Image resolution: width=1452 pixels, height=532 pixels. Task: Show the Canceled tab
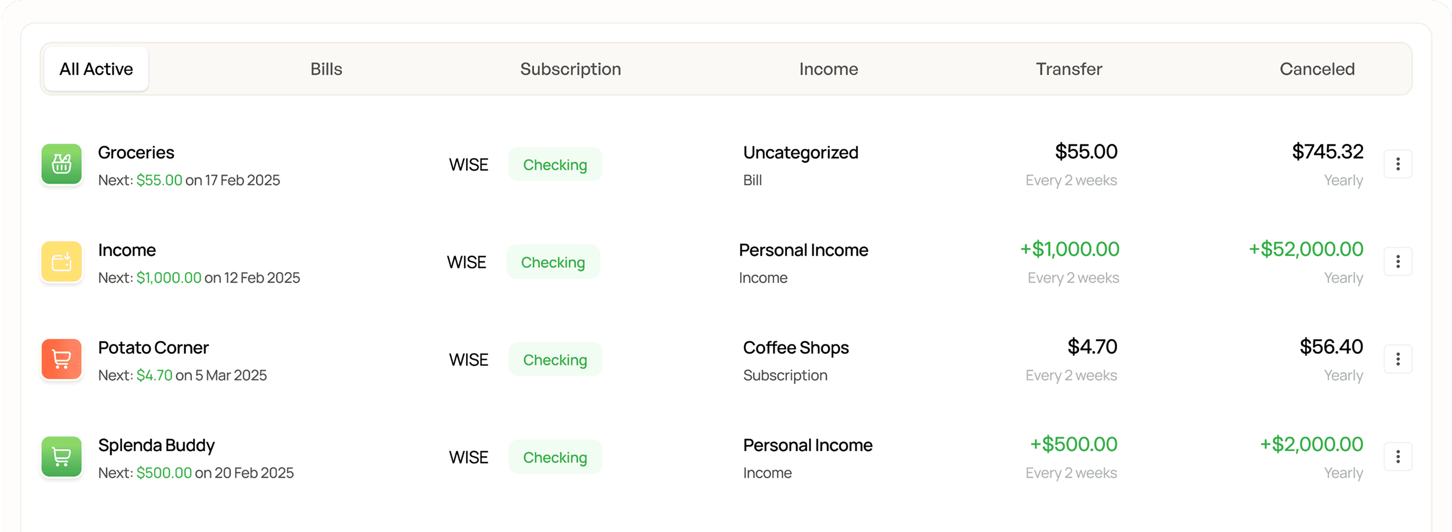(1316, 69)
